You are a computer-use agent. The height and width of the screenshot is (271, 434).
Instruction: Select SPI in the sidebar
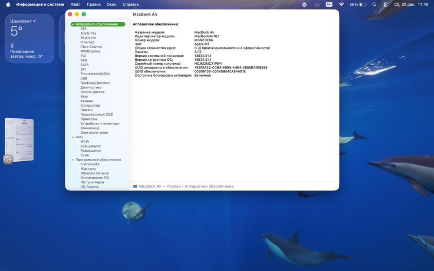click(x=83, y=69)
